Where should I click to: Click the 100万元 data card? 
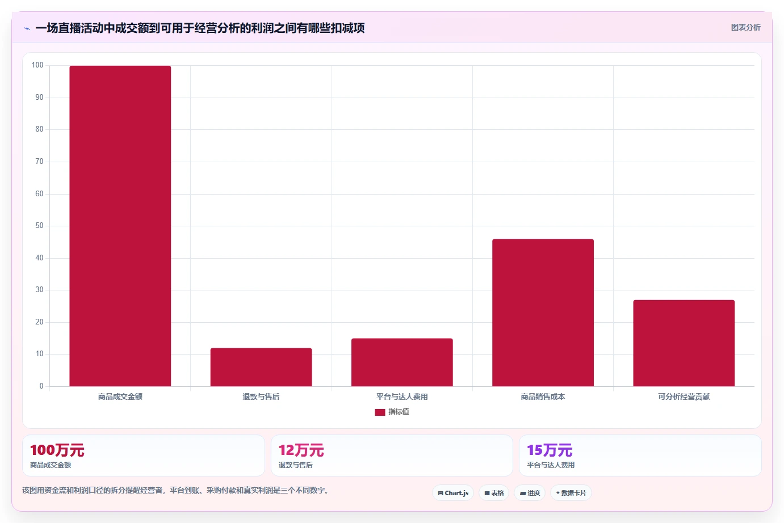pyautogui.click(x=144, y=455)
